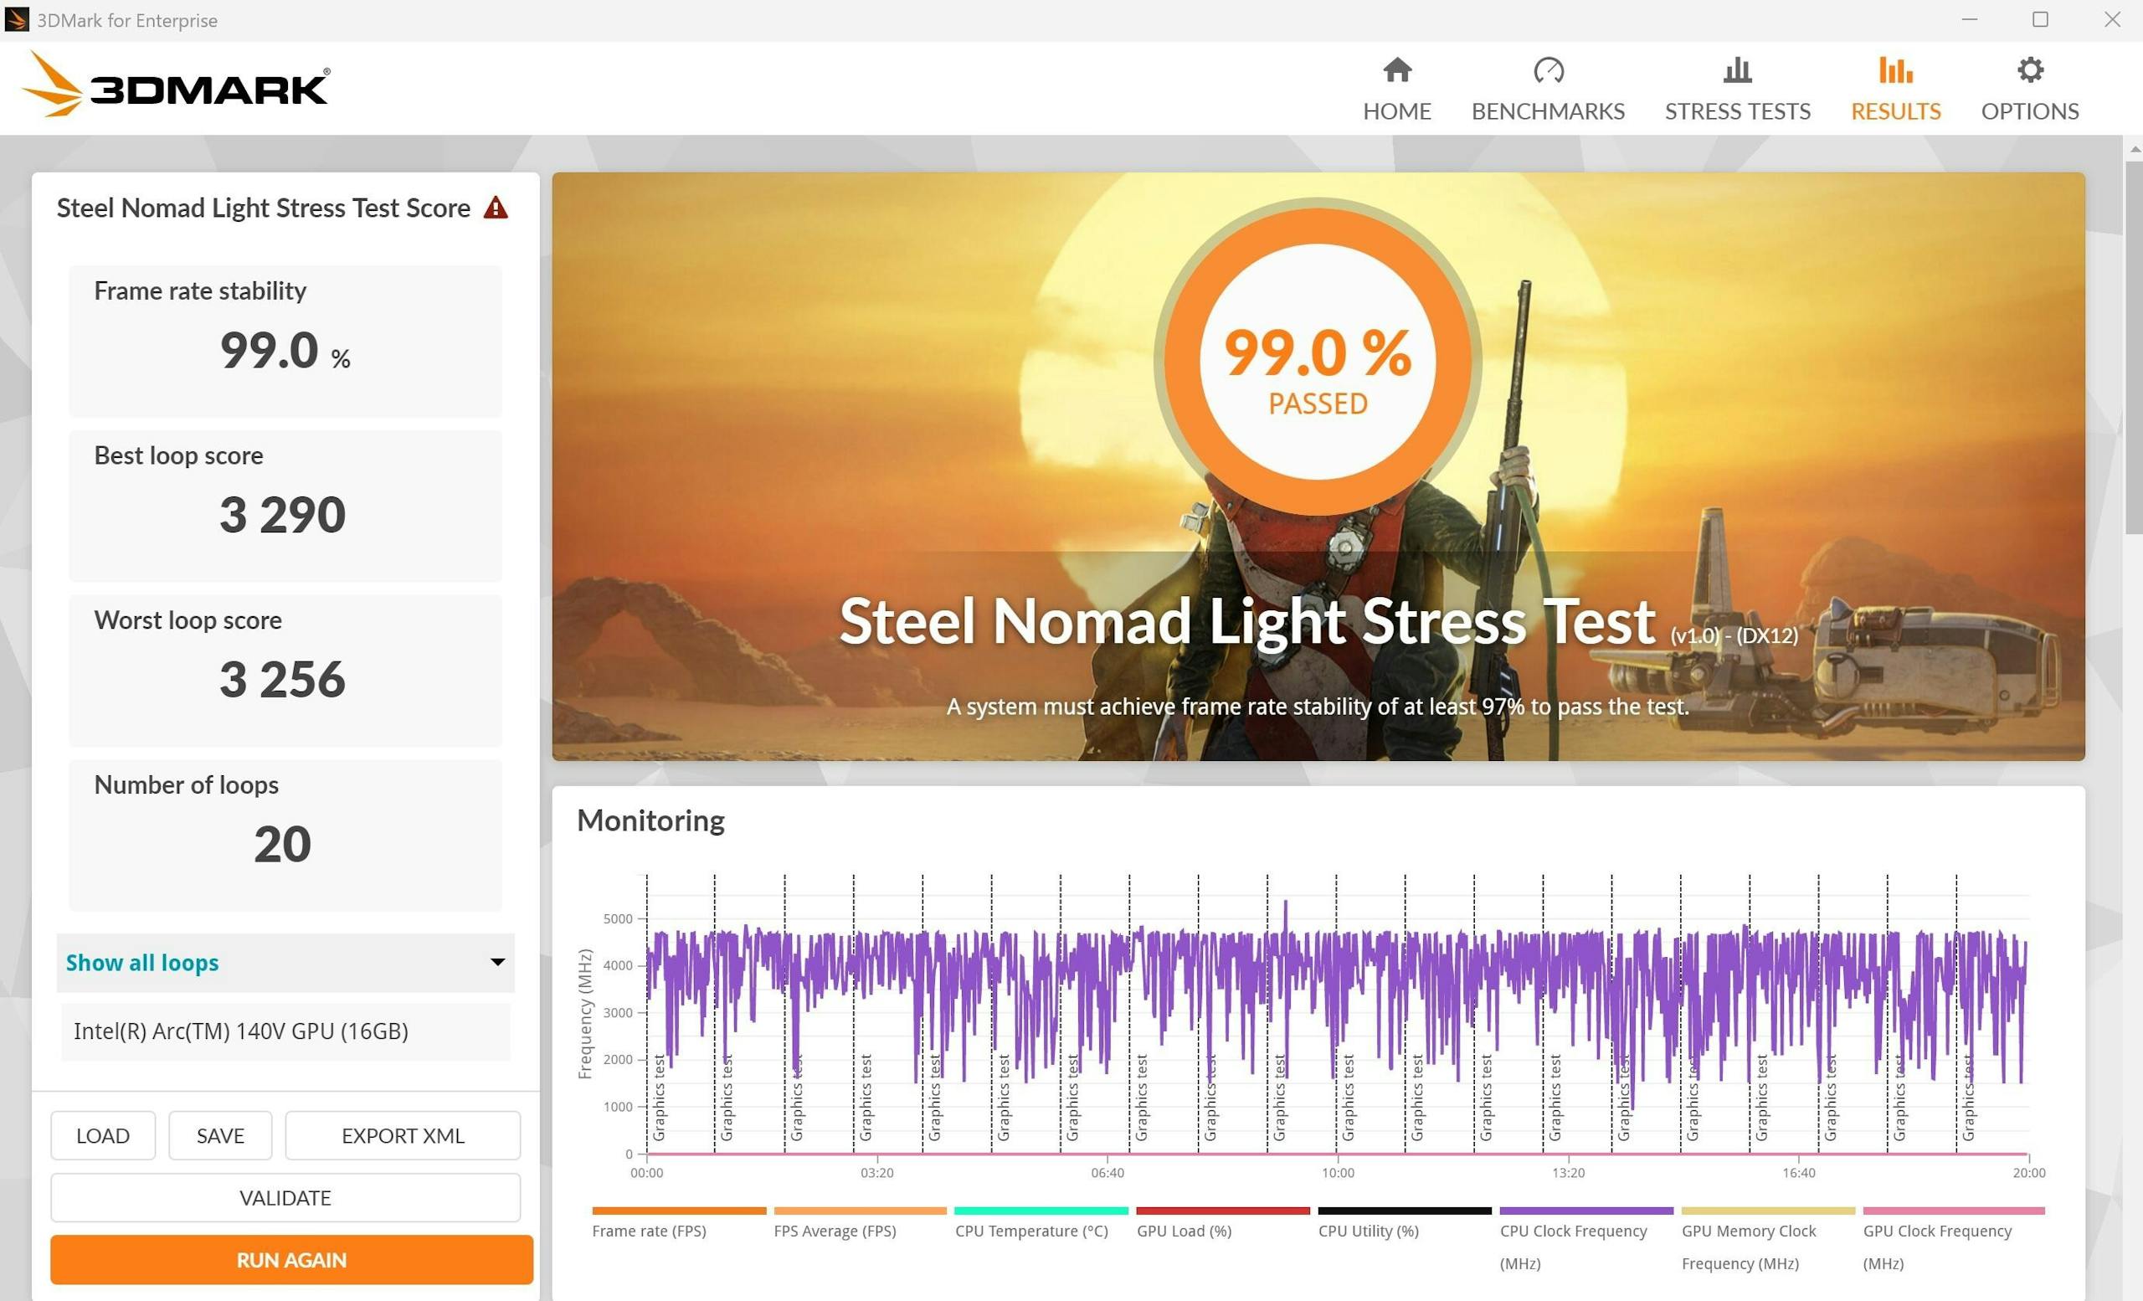This screenshot has width=2143, height=1301.
Task: Click the red warning triangle next to score title
Action: (496, 208)
